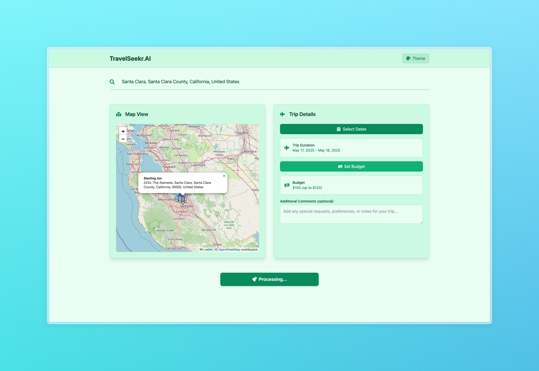Click the Processing rocket button
Viewport: 539px width, 371px height.
(x=269, y=279)
